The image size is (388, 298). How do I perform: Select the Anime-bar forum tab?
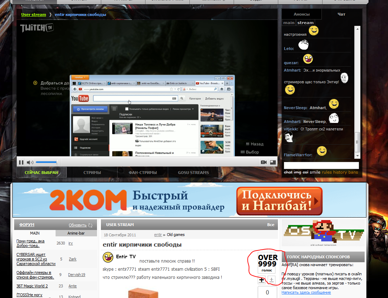click(x=76, y=233)
